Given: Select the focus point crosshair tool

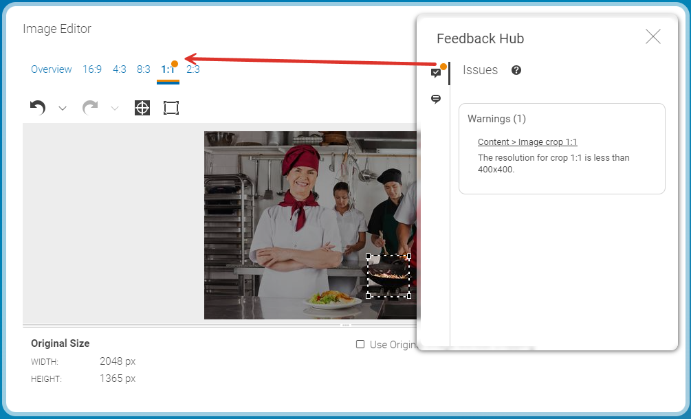Looking at the screenshot, I should pyautogui.click(x=142, y=108).
